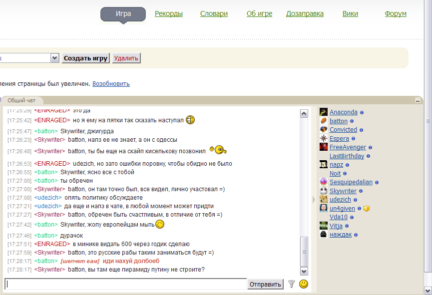
Task: Click the Удалить button
Action: click(126, 58)
